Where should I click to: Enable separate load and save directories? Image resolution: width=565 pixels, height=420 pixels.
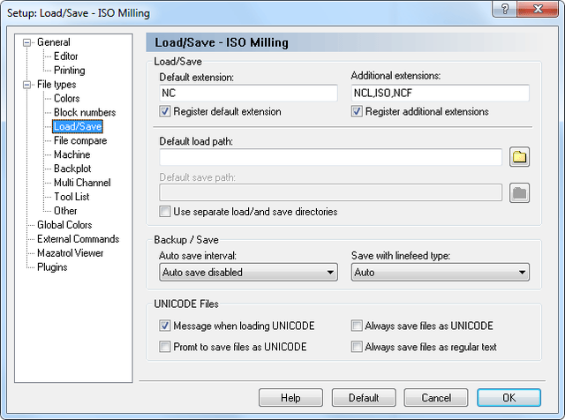[165, 212]
